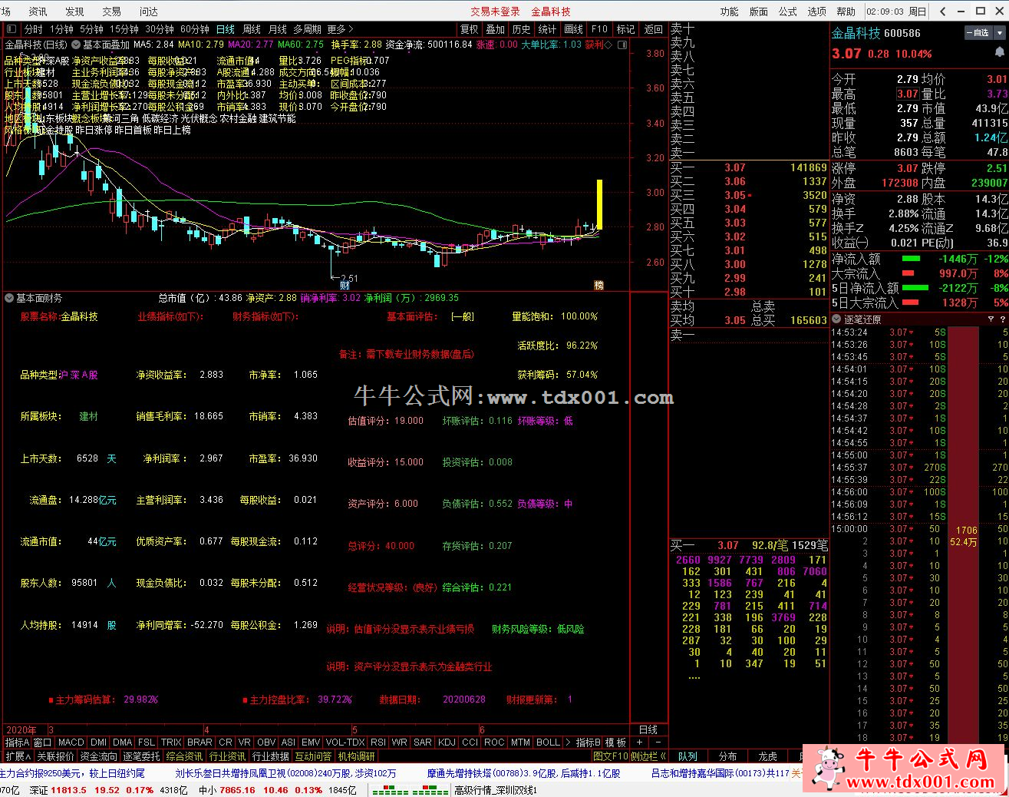
Task: Select the 月线 monthly period
Action: coord(278,29)
